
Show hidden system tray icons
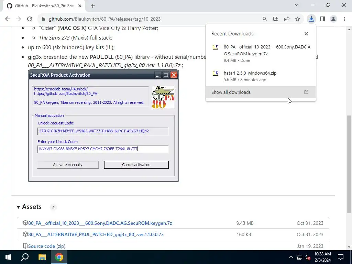(x=291, y=257)
